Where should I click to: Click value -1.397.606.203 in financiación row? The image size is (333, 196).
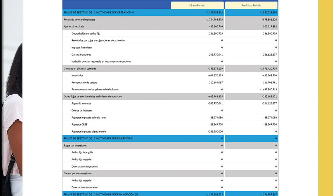214,195
